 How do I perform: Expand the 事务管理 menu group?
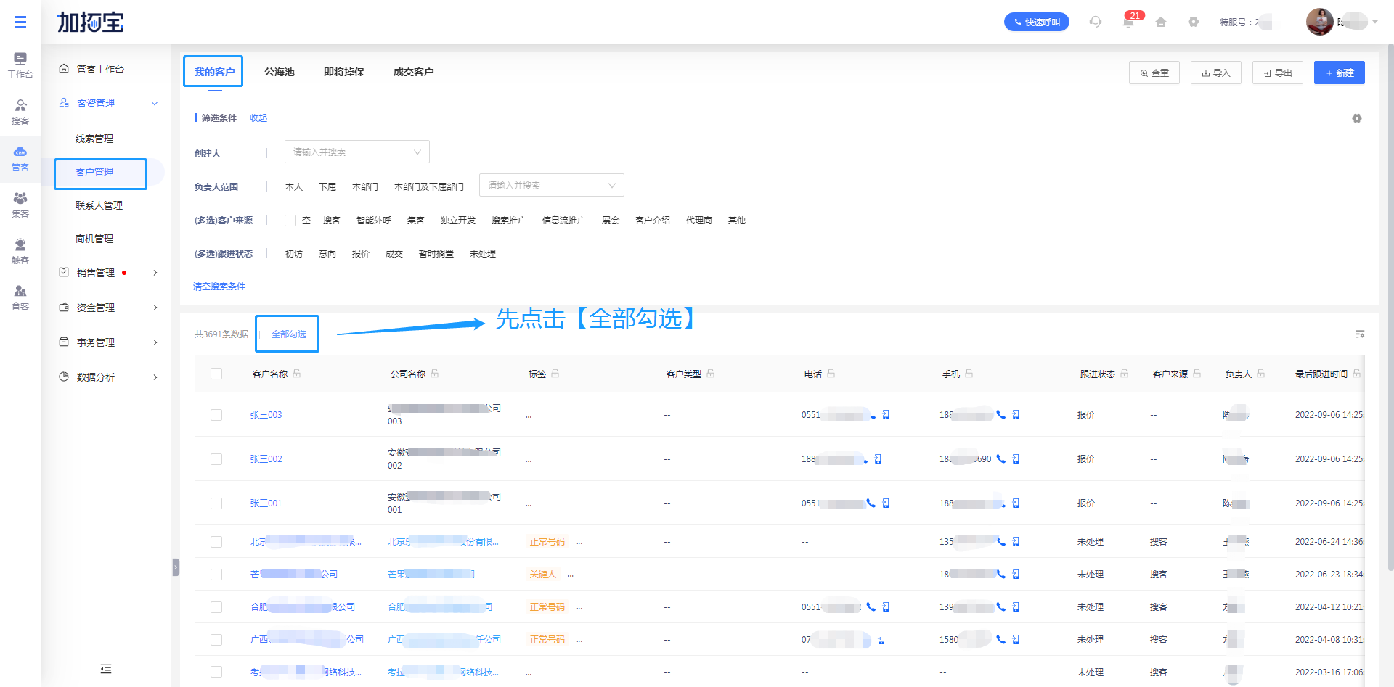[155, 342]
